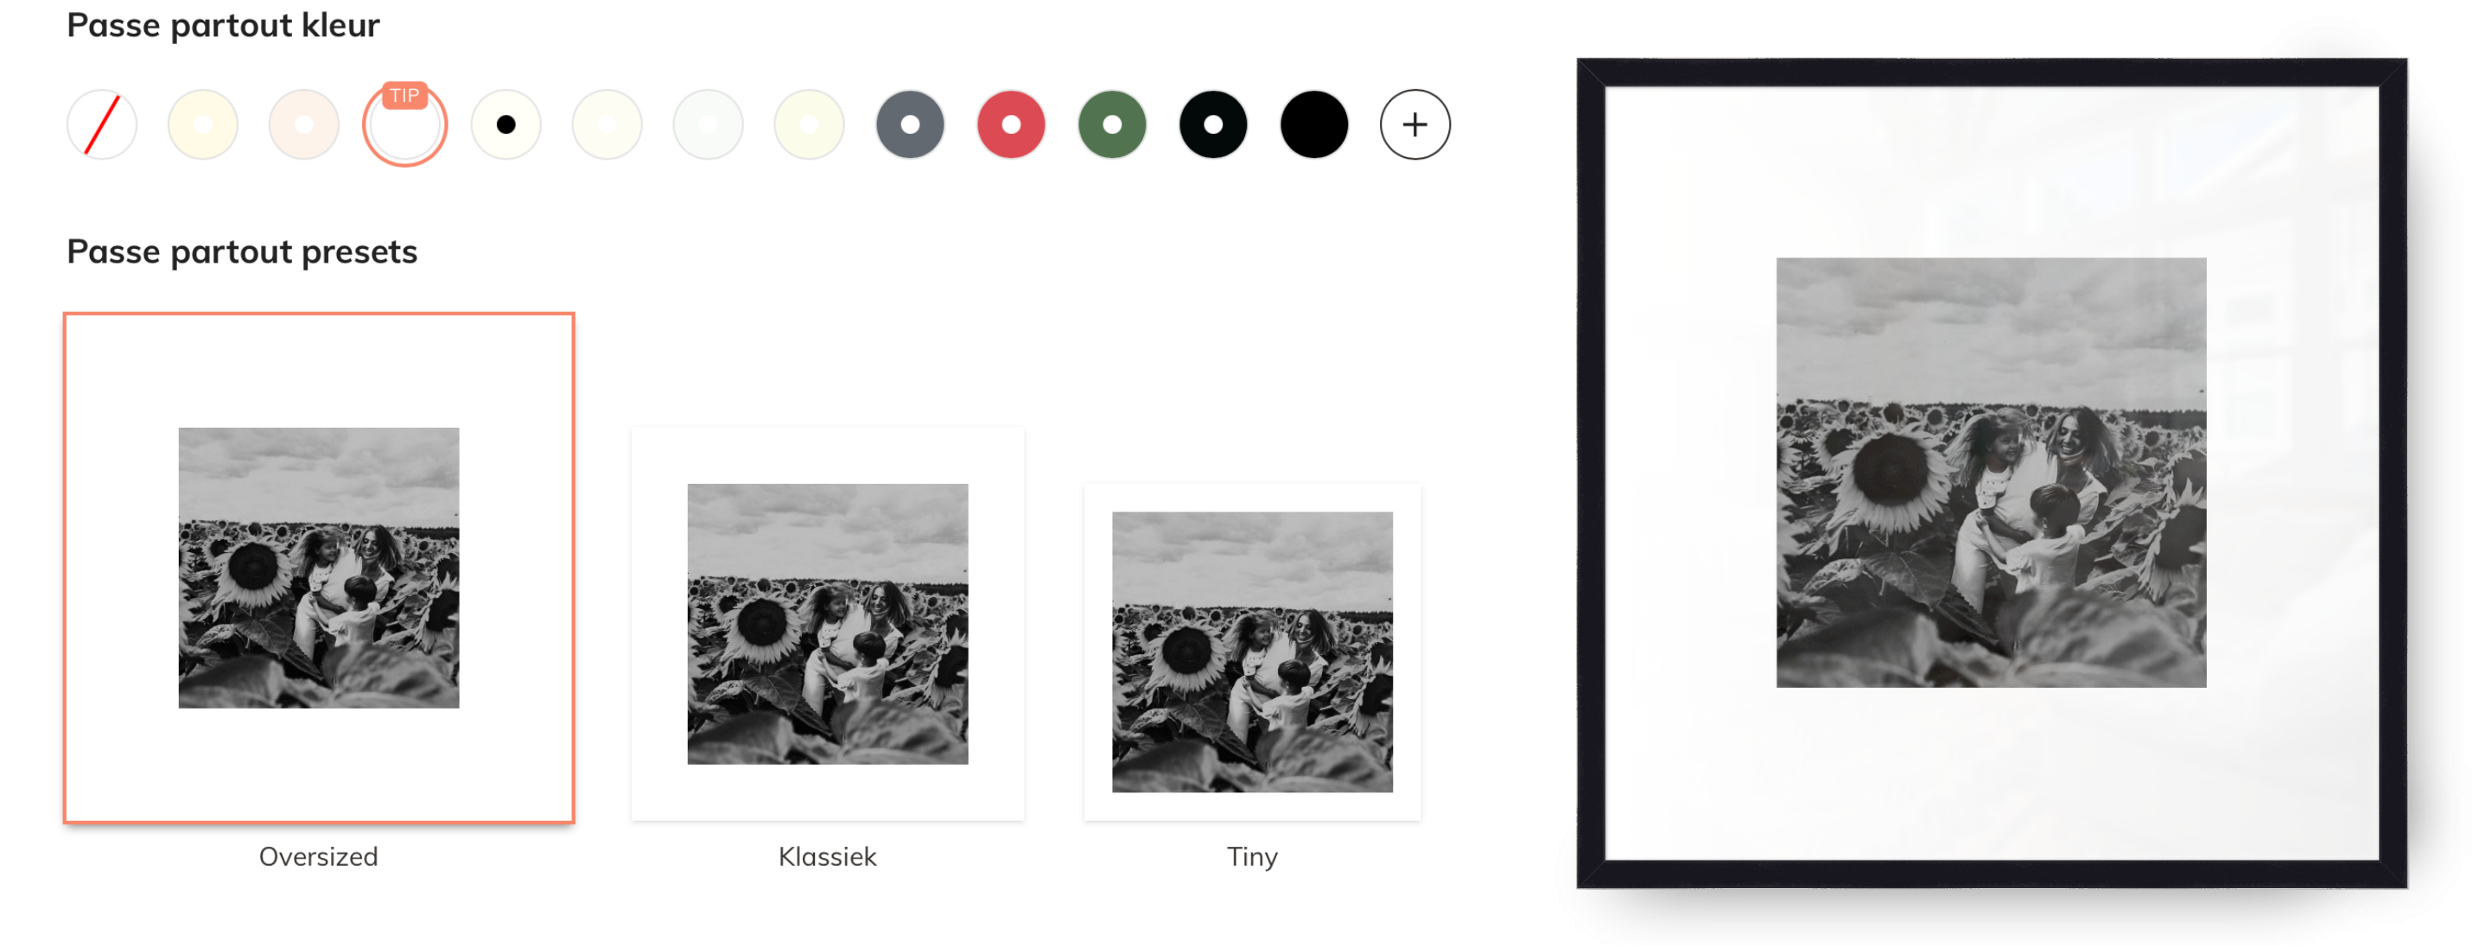Select the Klassiek preset thumbnail
The height and width of the screenshot is (947, 2473).
[828, 625]
